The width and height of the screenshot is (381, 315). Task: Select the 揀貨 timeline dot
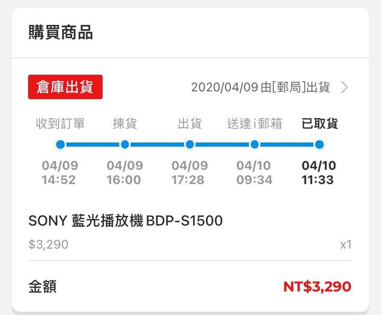[x=125, y=144]
